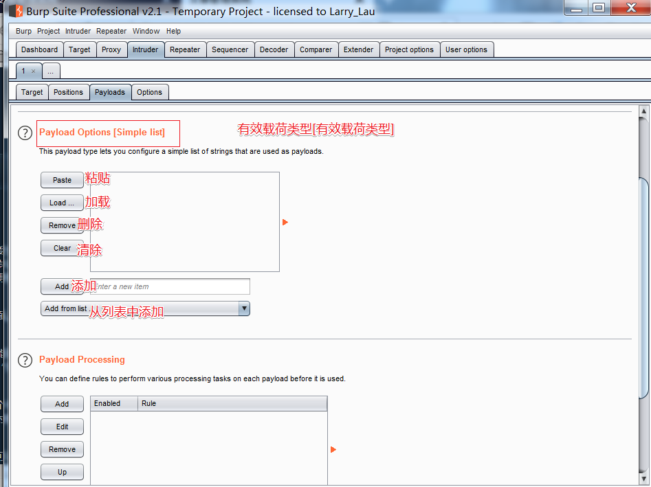This screenshot has width=651, height=487.
Task: Open the Project menu
Action: (48, 31)
